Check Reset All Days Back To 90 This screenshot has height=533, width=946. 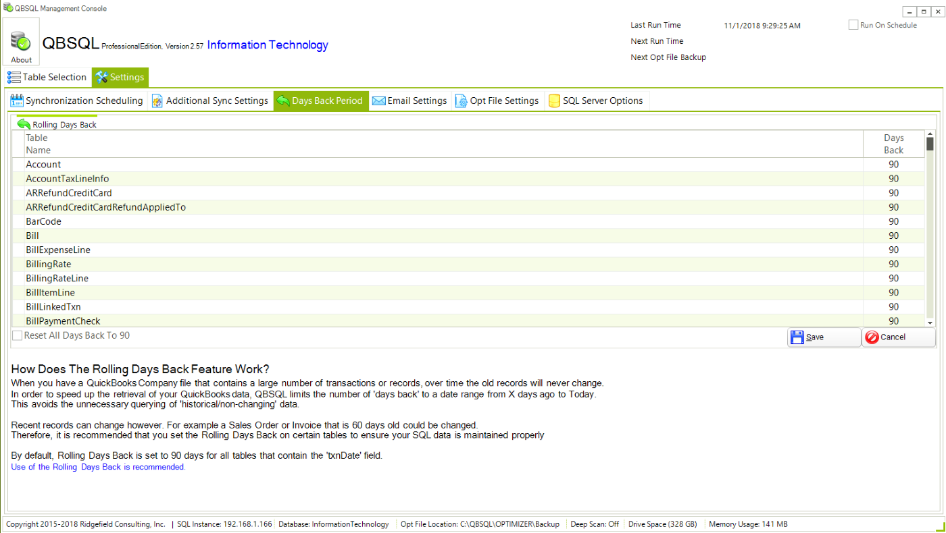click(18, 336)
